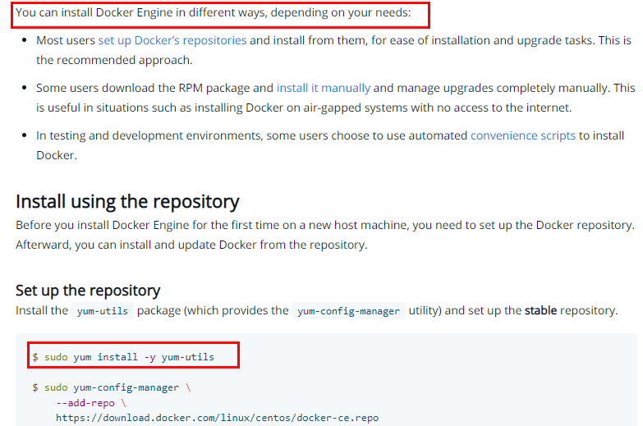Click the "Install using the repository" heading
This screenshot has width=643, height=426.
click(x=127, y=201)
